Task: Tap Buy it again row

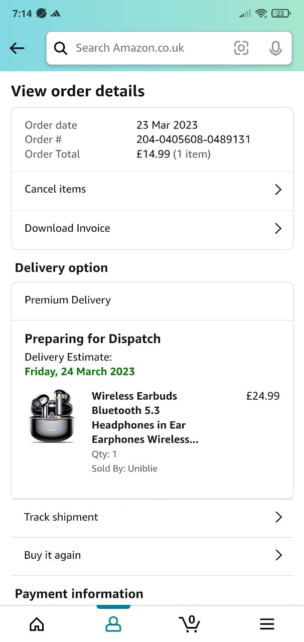Action: click(152, 556)
